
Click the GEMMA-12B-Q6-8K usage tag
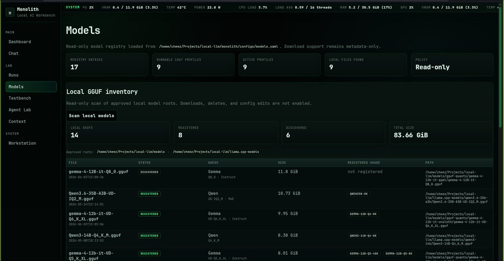(363, 214)
